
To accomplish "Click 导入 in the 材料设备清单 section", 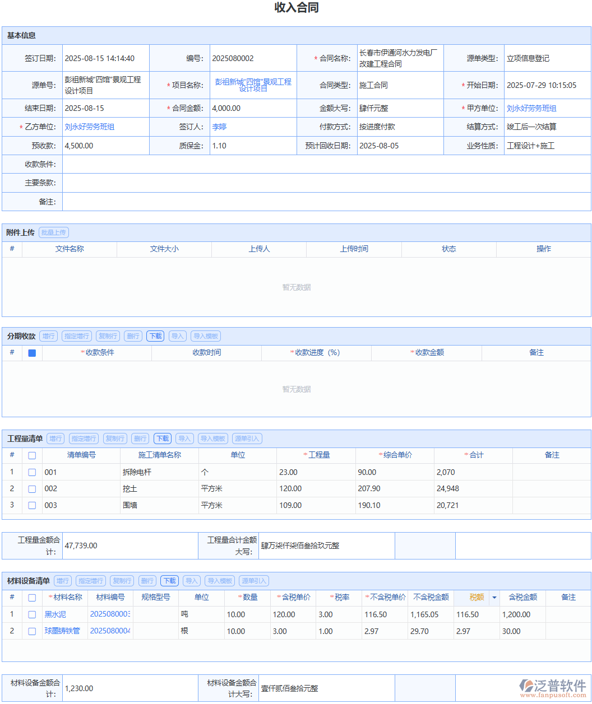I will [x=191, y=580].
